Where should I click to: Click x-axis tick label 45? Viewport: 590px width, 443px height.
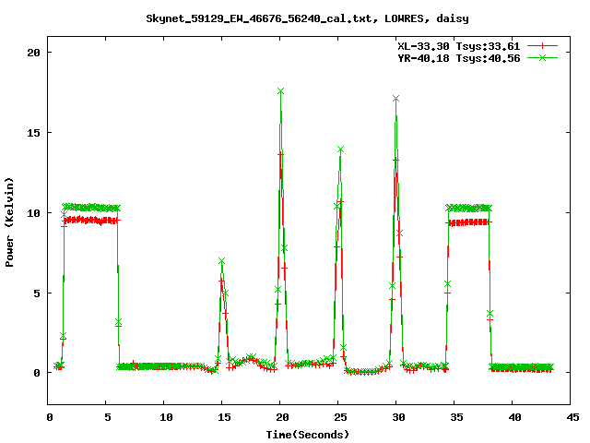click(573, 417)
